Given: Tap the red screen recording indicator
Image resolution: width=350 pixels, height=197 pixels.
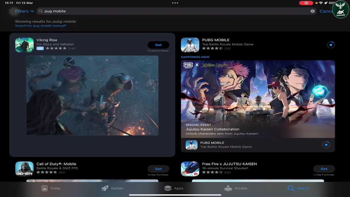Looking at the screenshot, I should (x=306, y=3).
